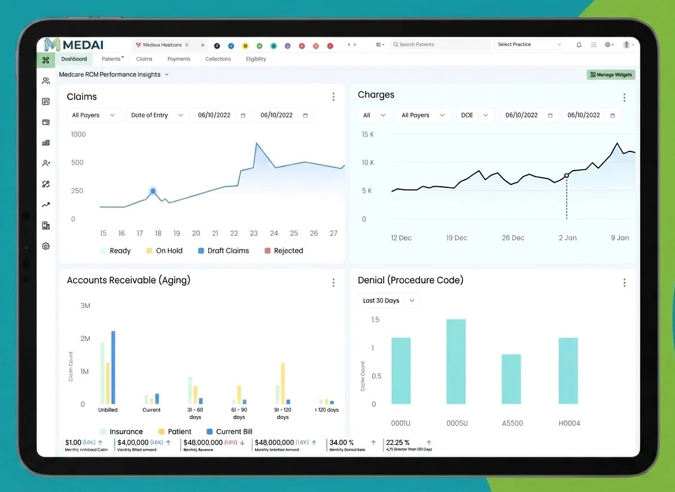The image size is (675, 492).
Task: Switch to the Patients tab
Action: click(x=112, y=59)
